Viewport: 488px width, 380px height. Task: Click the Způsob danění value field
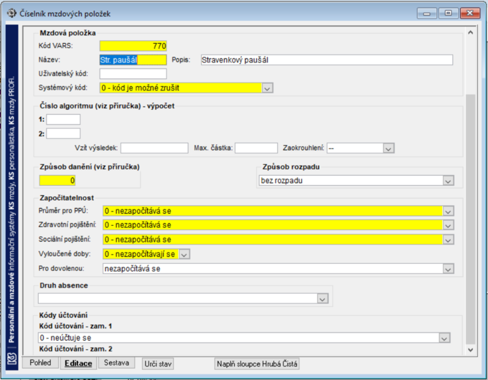(x=57, y=181)
